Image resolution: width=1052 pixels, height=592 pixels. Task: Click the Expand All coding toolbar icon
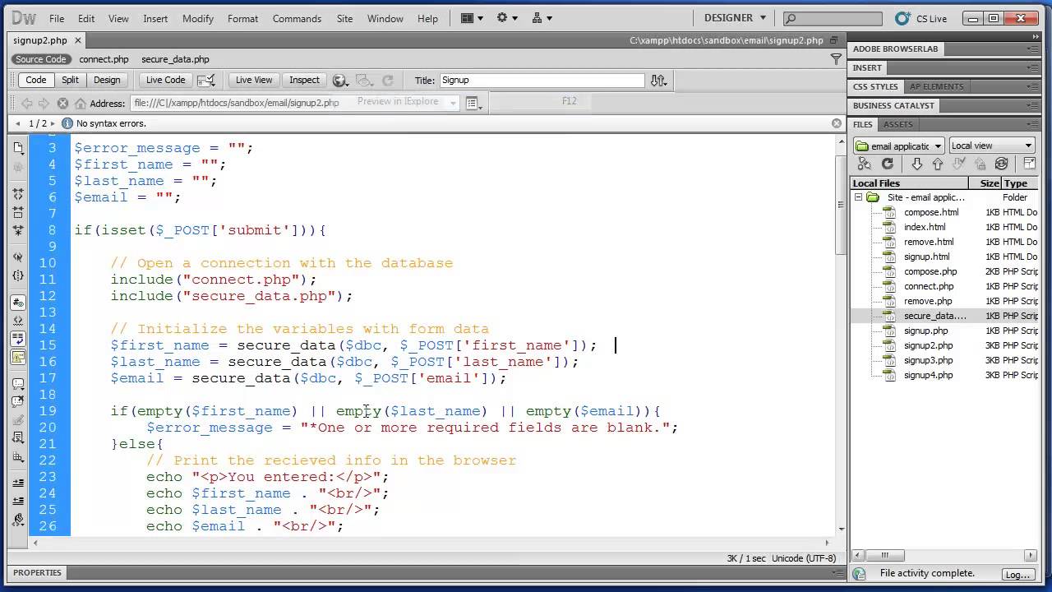click(18, 230)
